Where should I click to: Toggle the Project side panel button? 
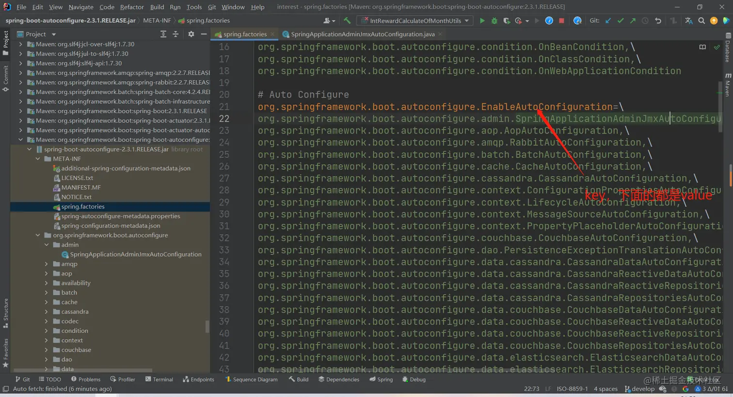[5, 43]
